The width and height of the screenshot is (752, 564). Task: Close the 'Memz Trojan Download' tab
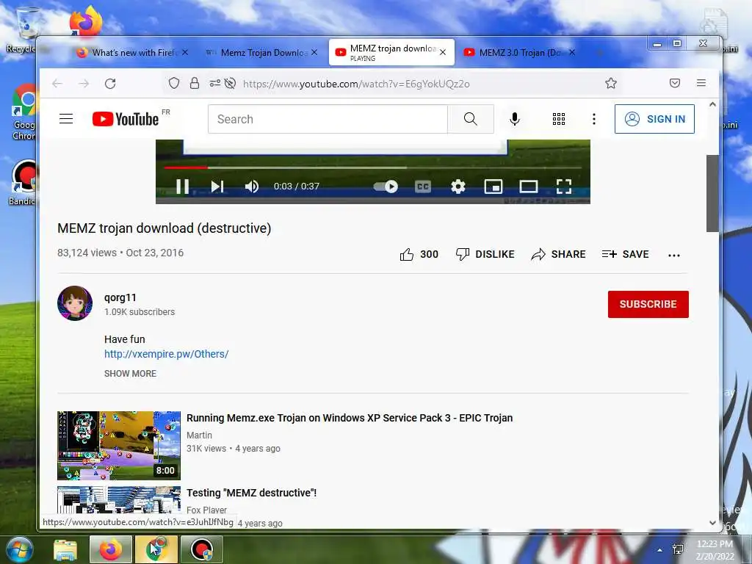pos(314,52)
